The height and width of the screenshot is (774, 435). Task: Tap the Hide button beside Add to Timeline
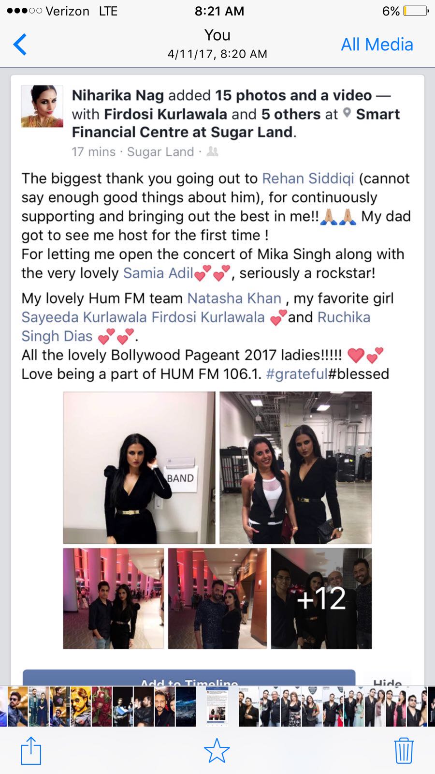(x=387, y=680)
